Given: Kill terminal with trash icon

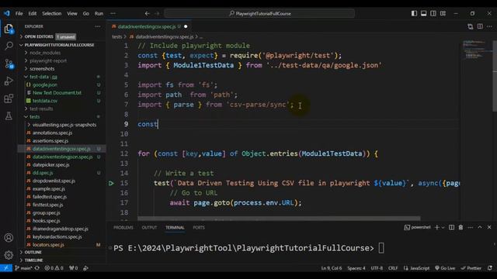Looking at the screenshot, I should tap(461, 227).
